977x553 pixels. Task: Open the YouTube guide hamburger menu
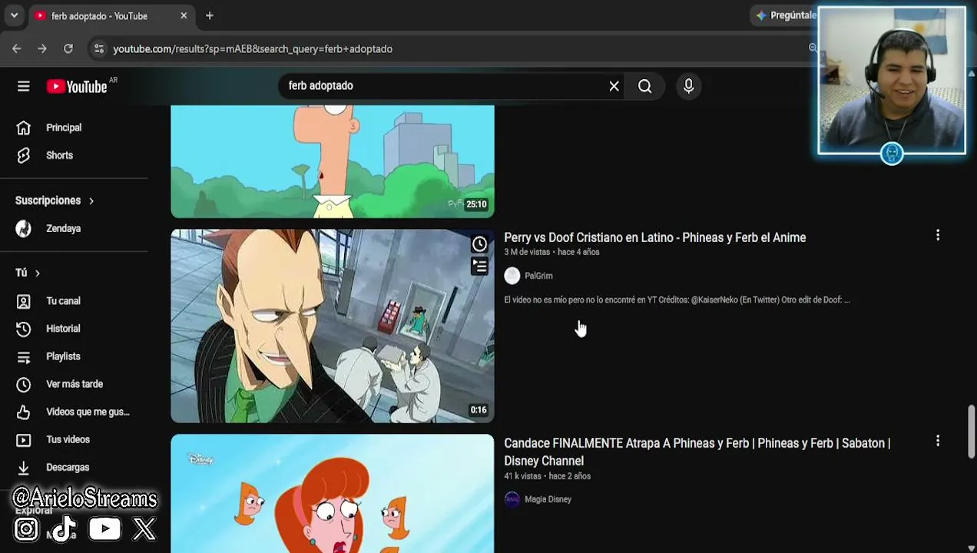[x=23, y=86]
